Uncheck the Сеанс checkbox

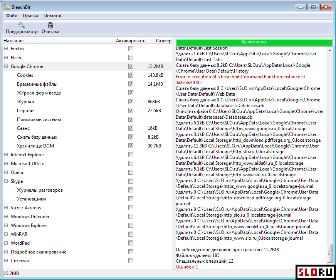tap(131, 128)
